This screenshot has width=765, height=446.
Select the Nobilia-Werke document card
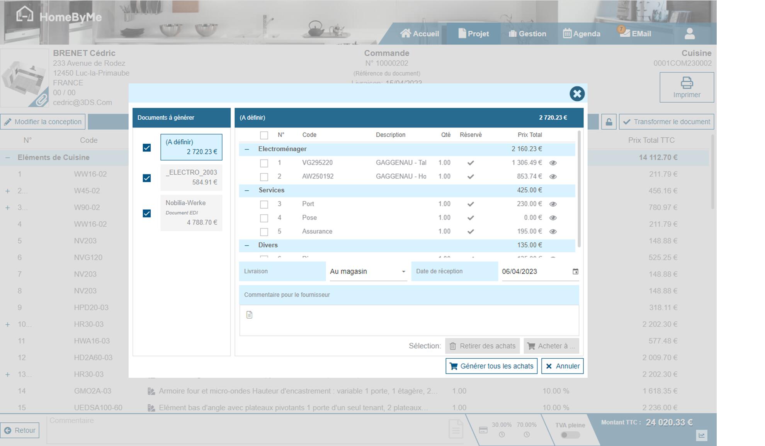[x=191, y=213]
